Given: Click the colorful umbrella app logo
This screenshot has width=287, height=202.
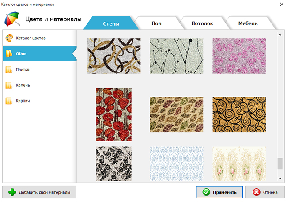Looking at the screenshot, I should click(x=12, y=19).
